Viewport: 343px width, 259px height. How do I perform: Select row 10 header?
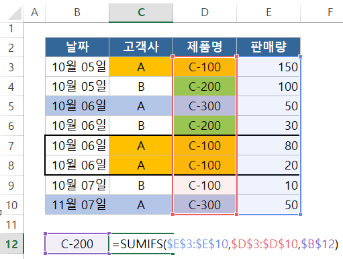(x=11, y=205)
